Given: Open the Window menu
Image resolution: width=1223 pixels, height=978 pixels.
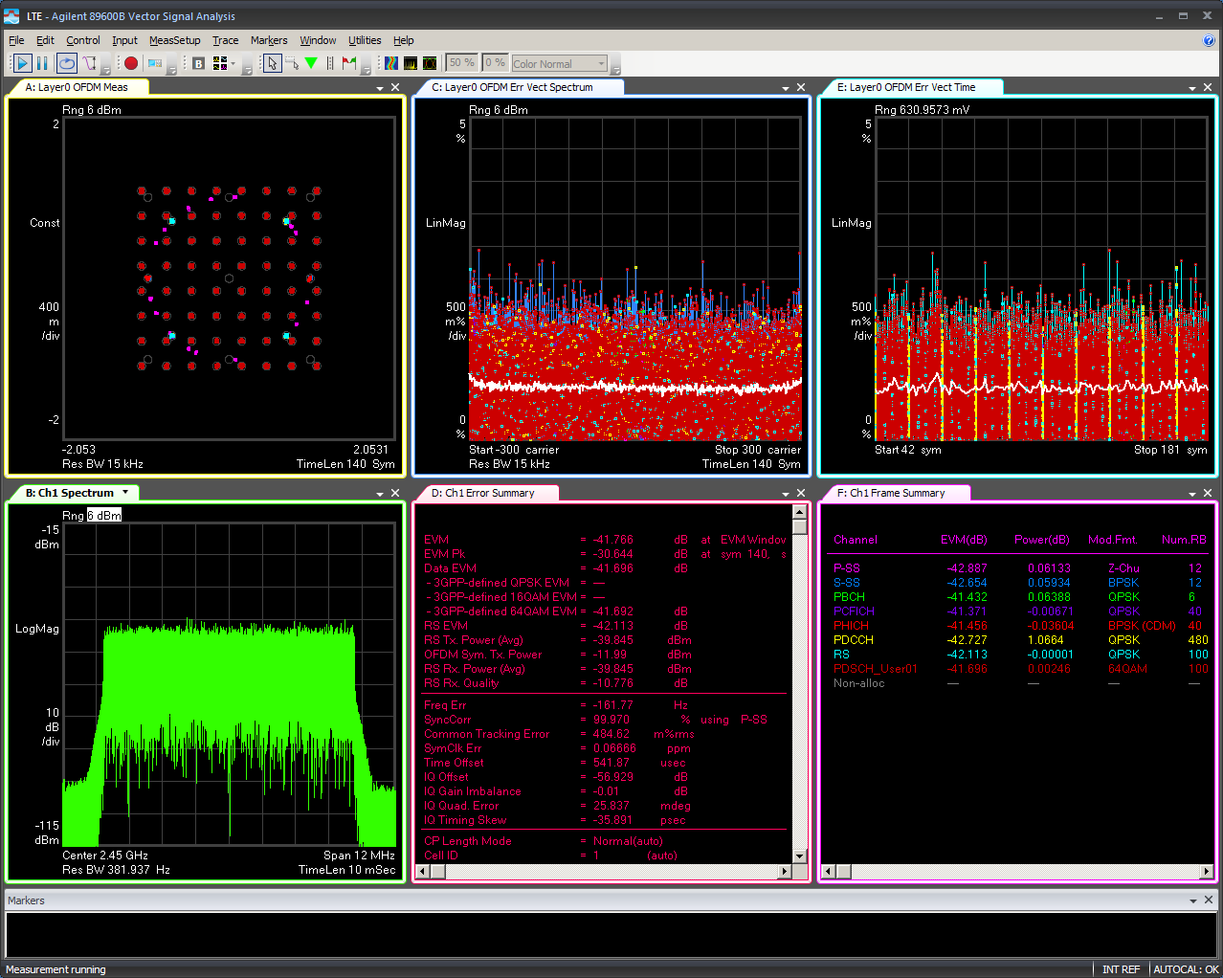Looking at the screenshot, I should [x=318, y=40].
